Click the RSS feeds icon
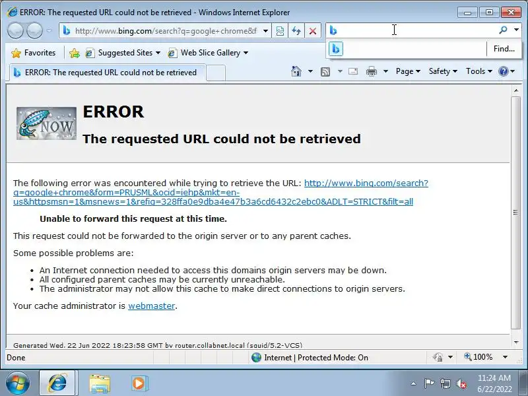The width and height of the screenshot is (528, 396). tap(325, 71)
